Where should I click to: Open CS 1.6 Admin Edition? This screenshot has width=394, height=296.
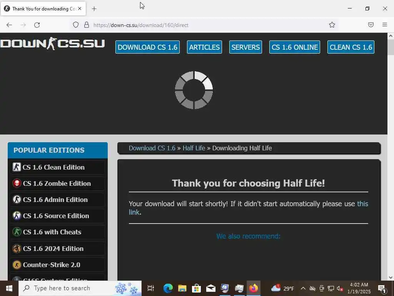click(58, 200)
